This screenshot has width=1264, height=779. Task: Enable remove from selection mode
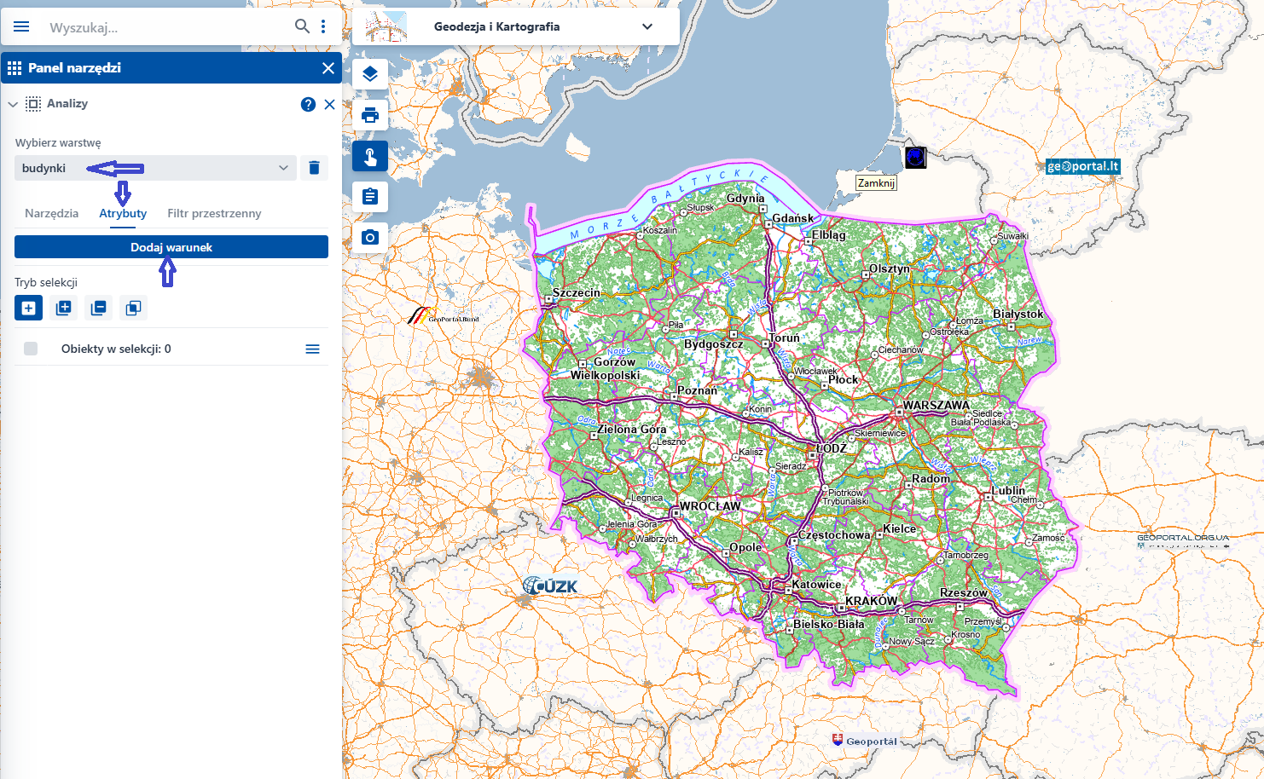pyautogui.click(x=98, y=308)
